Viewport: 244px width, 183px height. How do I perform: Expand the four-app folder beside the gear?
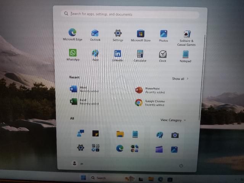pyautogui.click(x=96, y=148)
